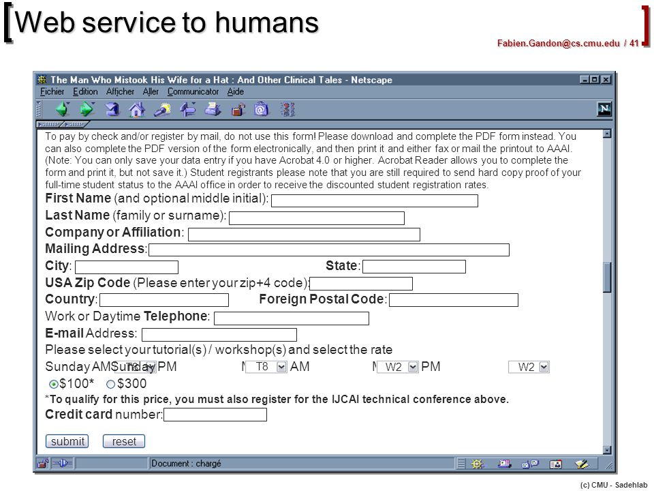
Task: Open Search with the flashlight icon
Action: click(x=162, y=109)
